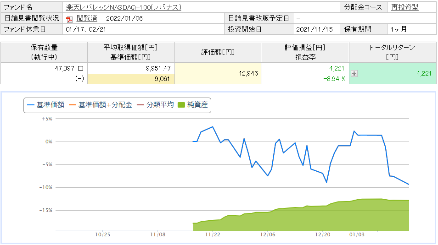This screenshot has width=438, height=245.
Task: Click the -10% chart axis label
Action: [x=45, y=187]
